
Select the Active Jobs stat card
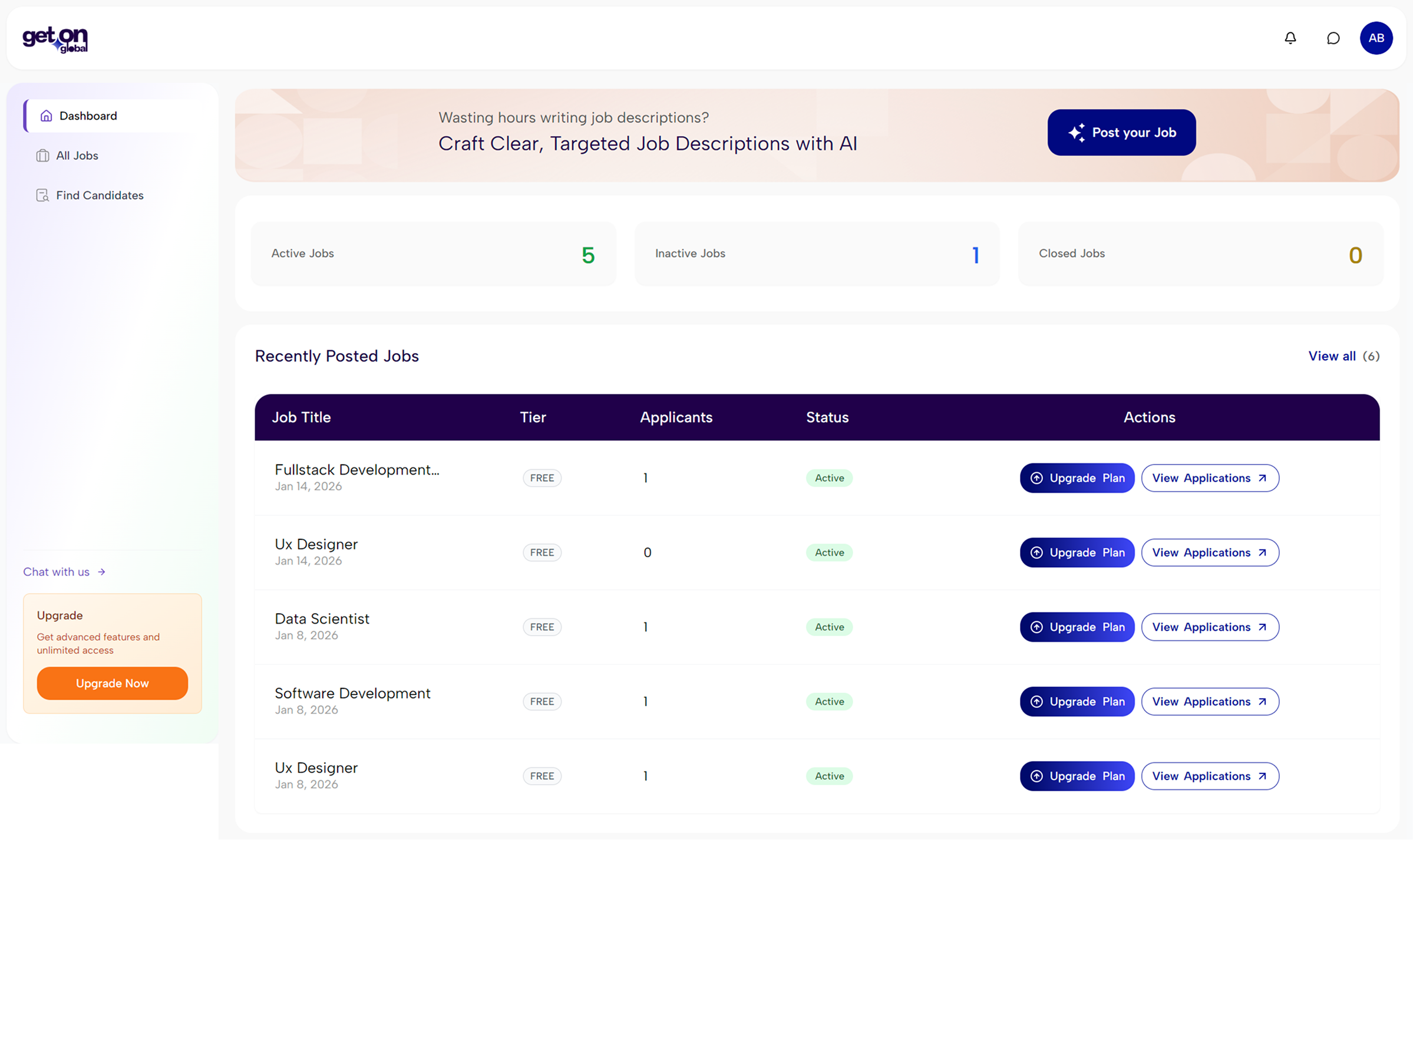pyautogui.click(x=433, y=254)
